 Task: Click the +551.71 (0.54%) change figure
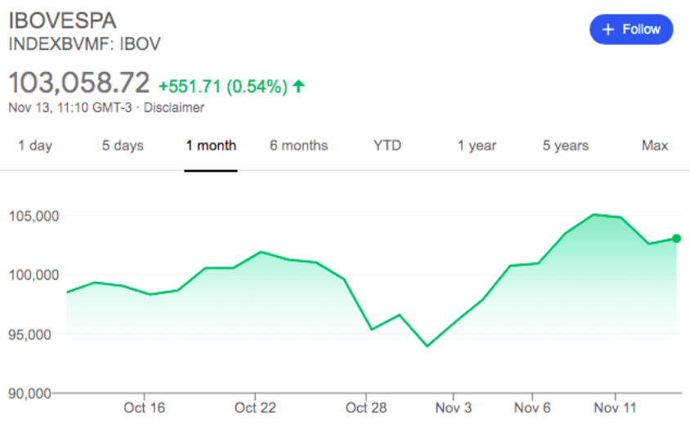(222, 85)
